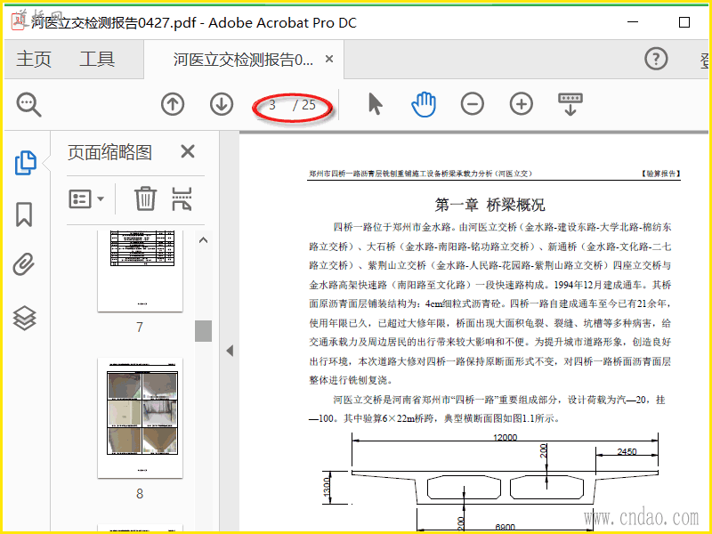Image resolution: width=712 pixels, height=534 pixels.
Task: Click the thumbnail label 7
Action: click(140, 327)
